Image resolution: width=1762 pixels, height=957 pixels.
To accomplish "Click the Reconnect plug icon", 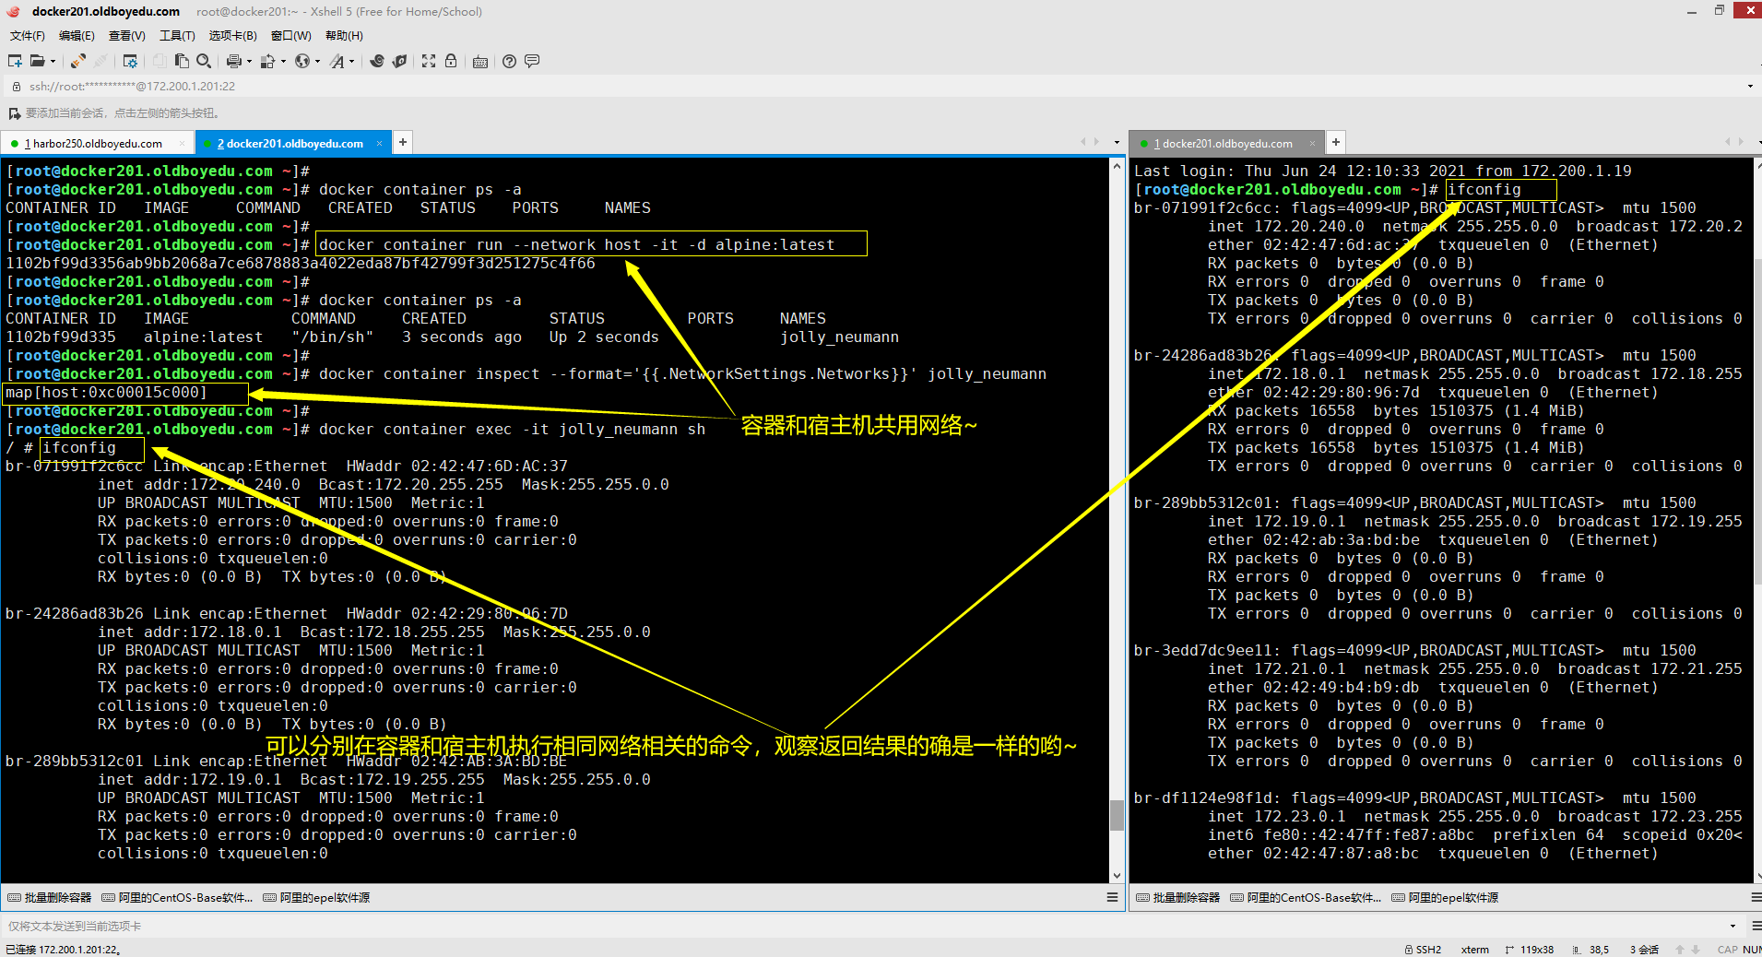I will pos(78,61).
